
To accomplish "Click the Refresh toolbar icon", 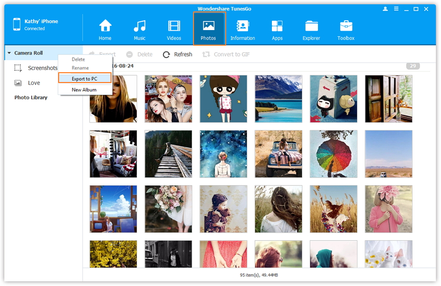I will [x=167, y=55].
